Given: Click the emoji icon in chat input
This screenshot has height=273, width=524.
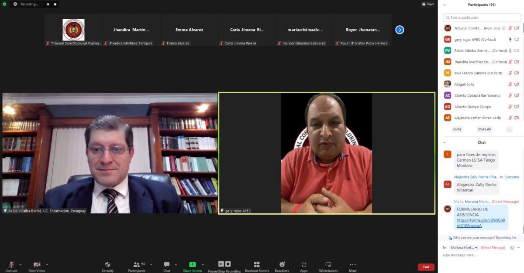Looking at the screenshot, I should coord(512,247).
